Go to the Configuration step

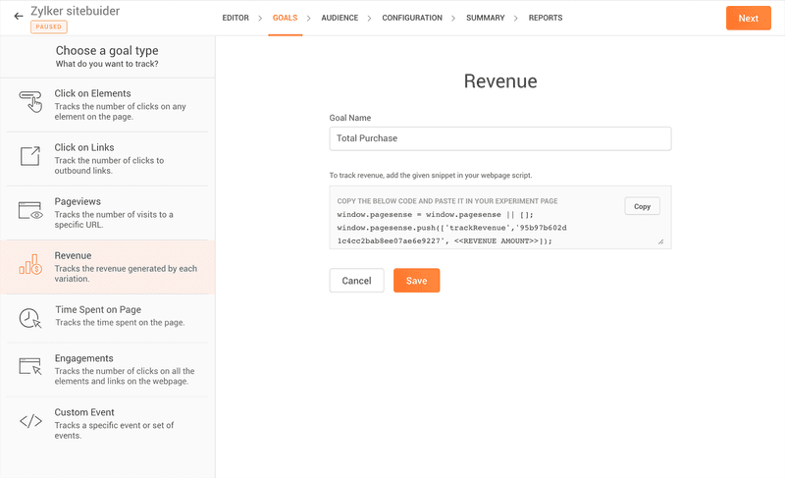(x=412, y=18)
